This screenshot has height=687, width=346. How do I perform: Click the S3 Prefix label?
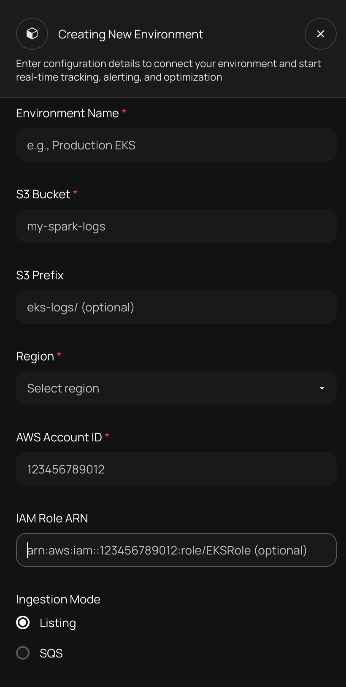pos(40,275)
